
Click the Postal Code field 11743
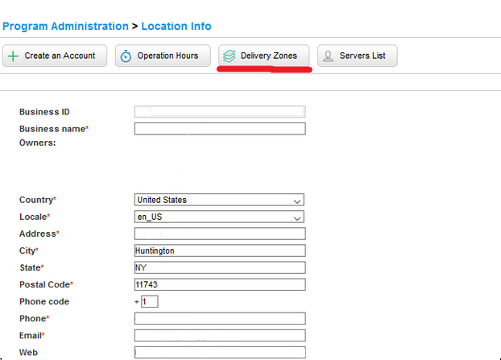click(219, 284)
